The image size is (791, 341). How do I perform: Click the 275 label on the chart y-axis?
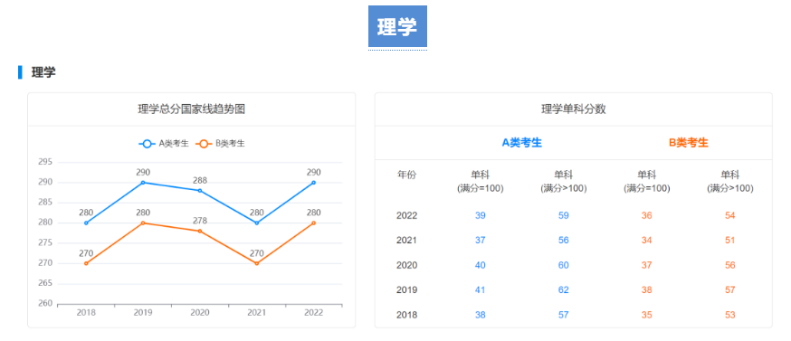click(45, 243)
